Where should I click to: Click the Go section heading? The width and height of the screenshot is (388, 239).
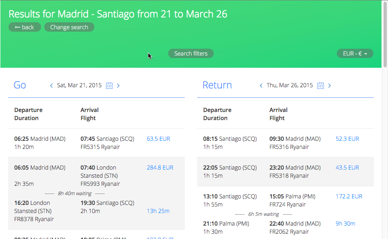click(x=20, y=85)
